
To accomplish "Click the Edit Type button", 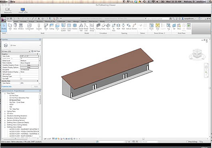I will [x=36, y=51].
